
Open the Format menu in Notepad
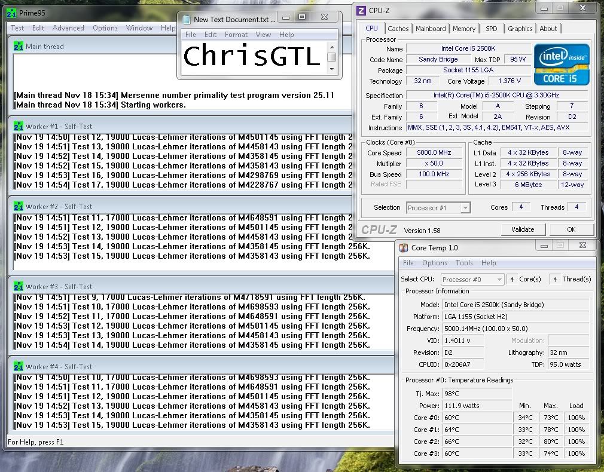[236, 35]
